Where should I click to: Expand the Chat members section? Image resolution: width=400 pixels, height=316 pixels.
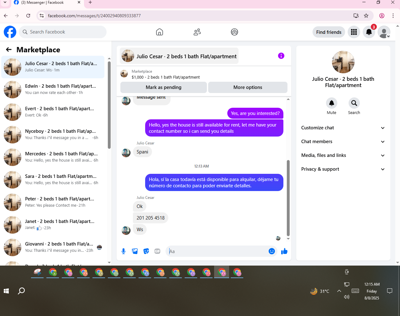point(343,142)
